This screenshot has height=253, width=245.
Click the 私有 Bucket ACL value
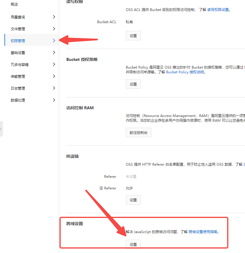(x=129, y=22)
